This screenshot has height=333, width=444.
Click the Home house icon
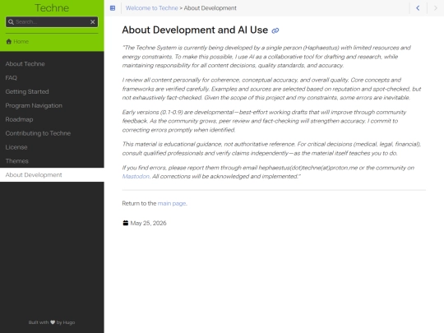click(x=9, y=42)
